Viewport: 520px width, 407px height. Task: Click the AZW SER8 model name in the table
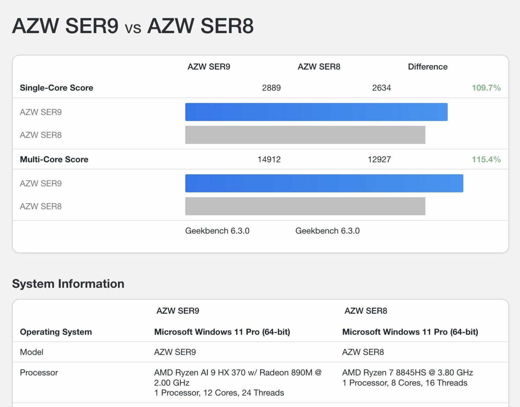click(x=363, y=352)
